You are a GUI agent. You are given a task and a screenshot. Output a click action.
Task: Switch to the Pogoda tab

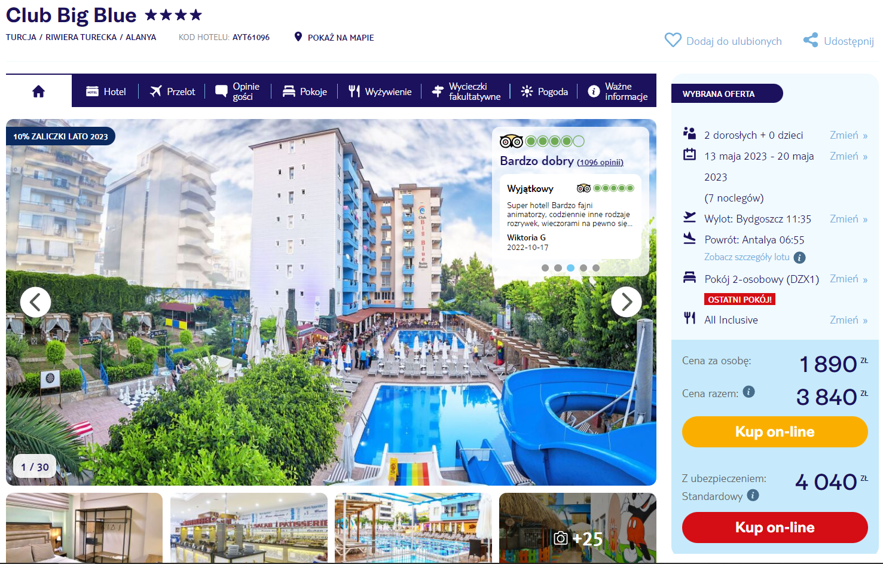tap(545, 92)
